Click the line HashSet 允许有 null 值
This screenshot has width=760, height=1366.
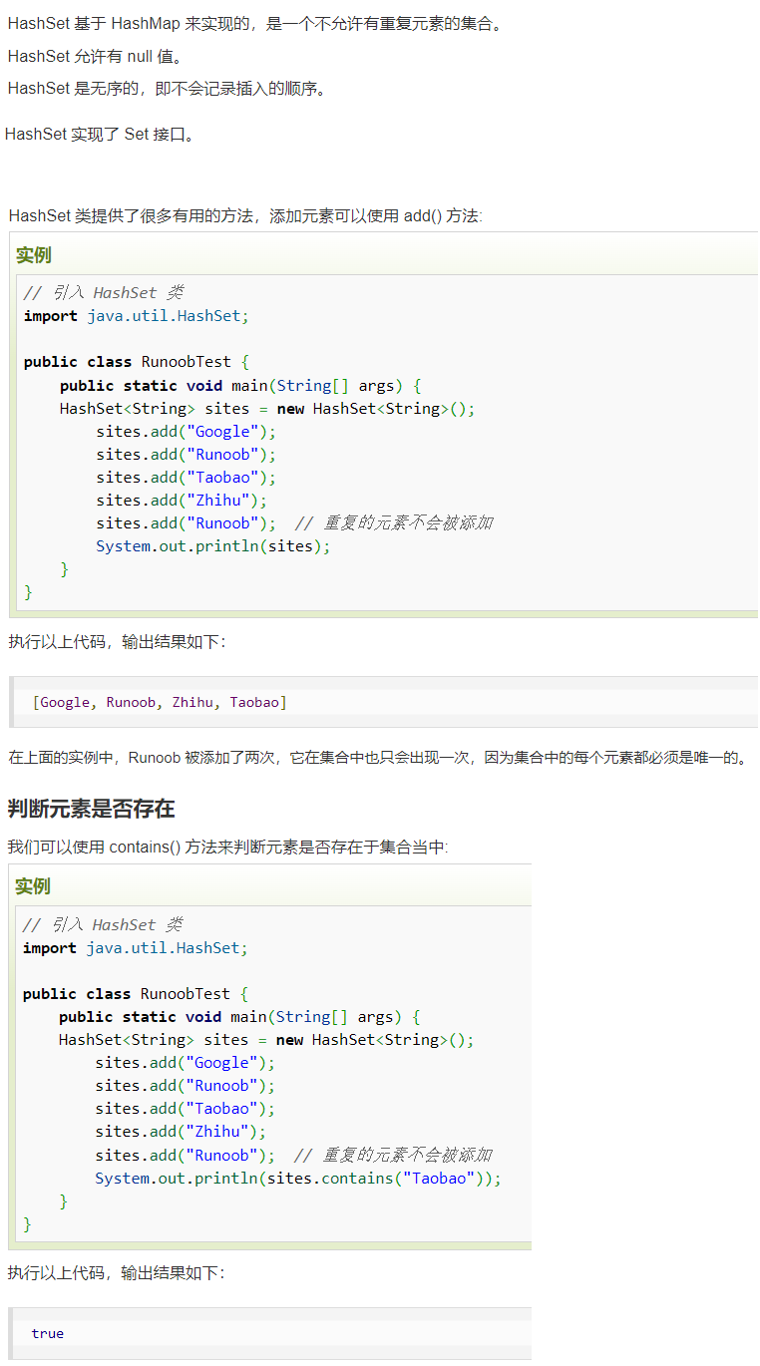pos(95,56)
